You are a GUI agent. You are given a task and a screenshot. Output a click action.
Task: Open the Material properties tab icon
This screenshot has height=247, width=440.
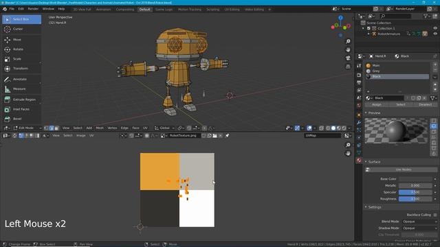(359, 161)
